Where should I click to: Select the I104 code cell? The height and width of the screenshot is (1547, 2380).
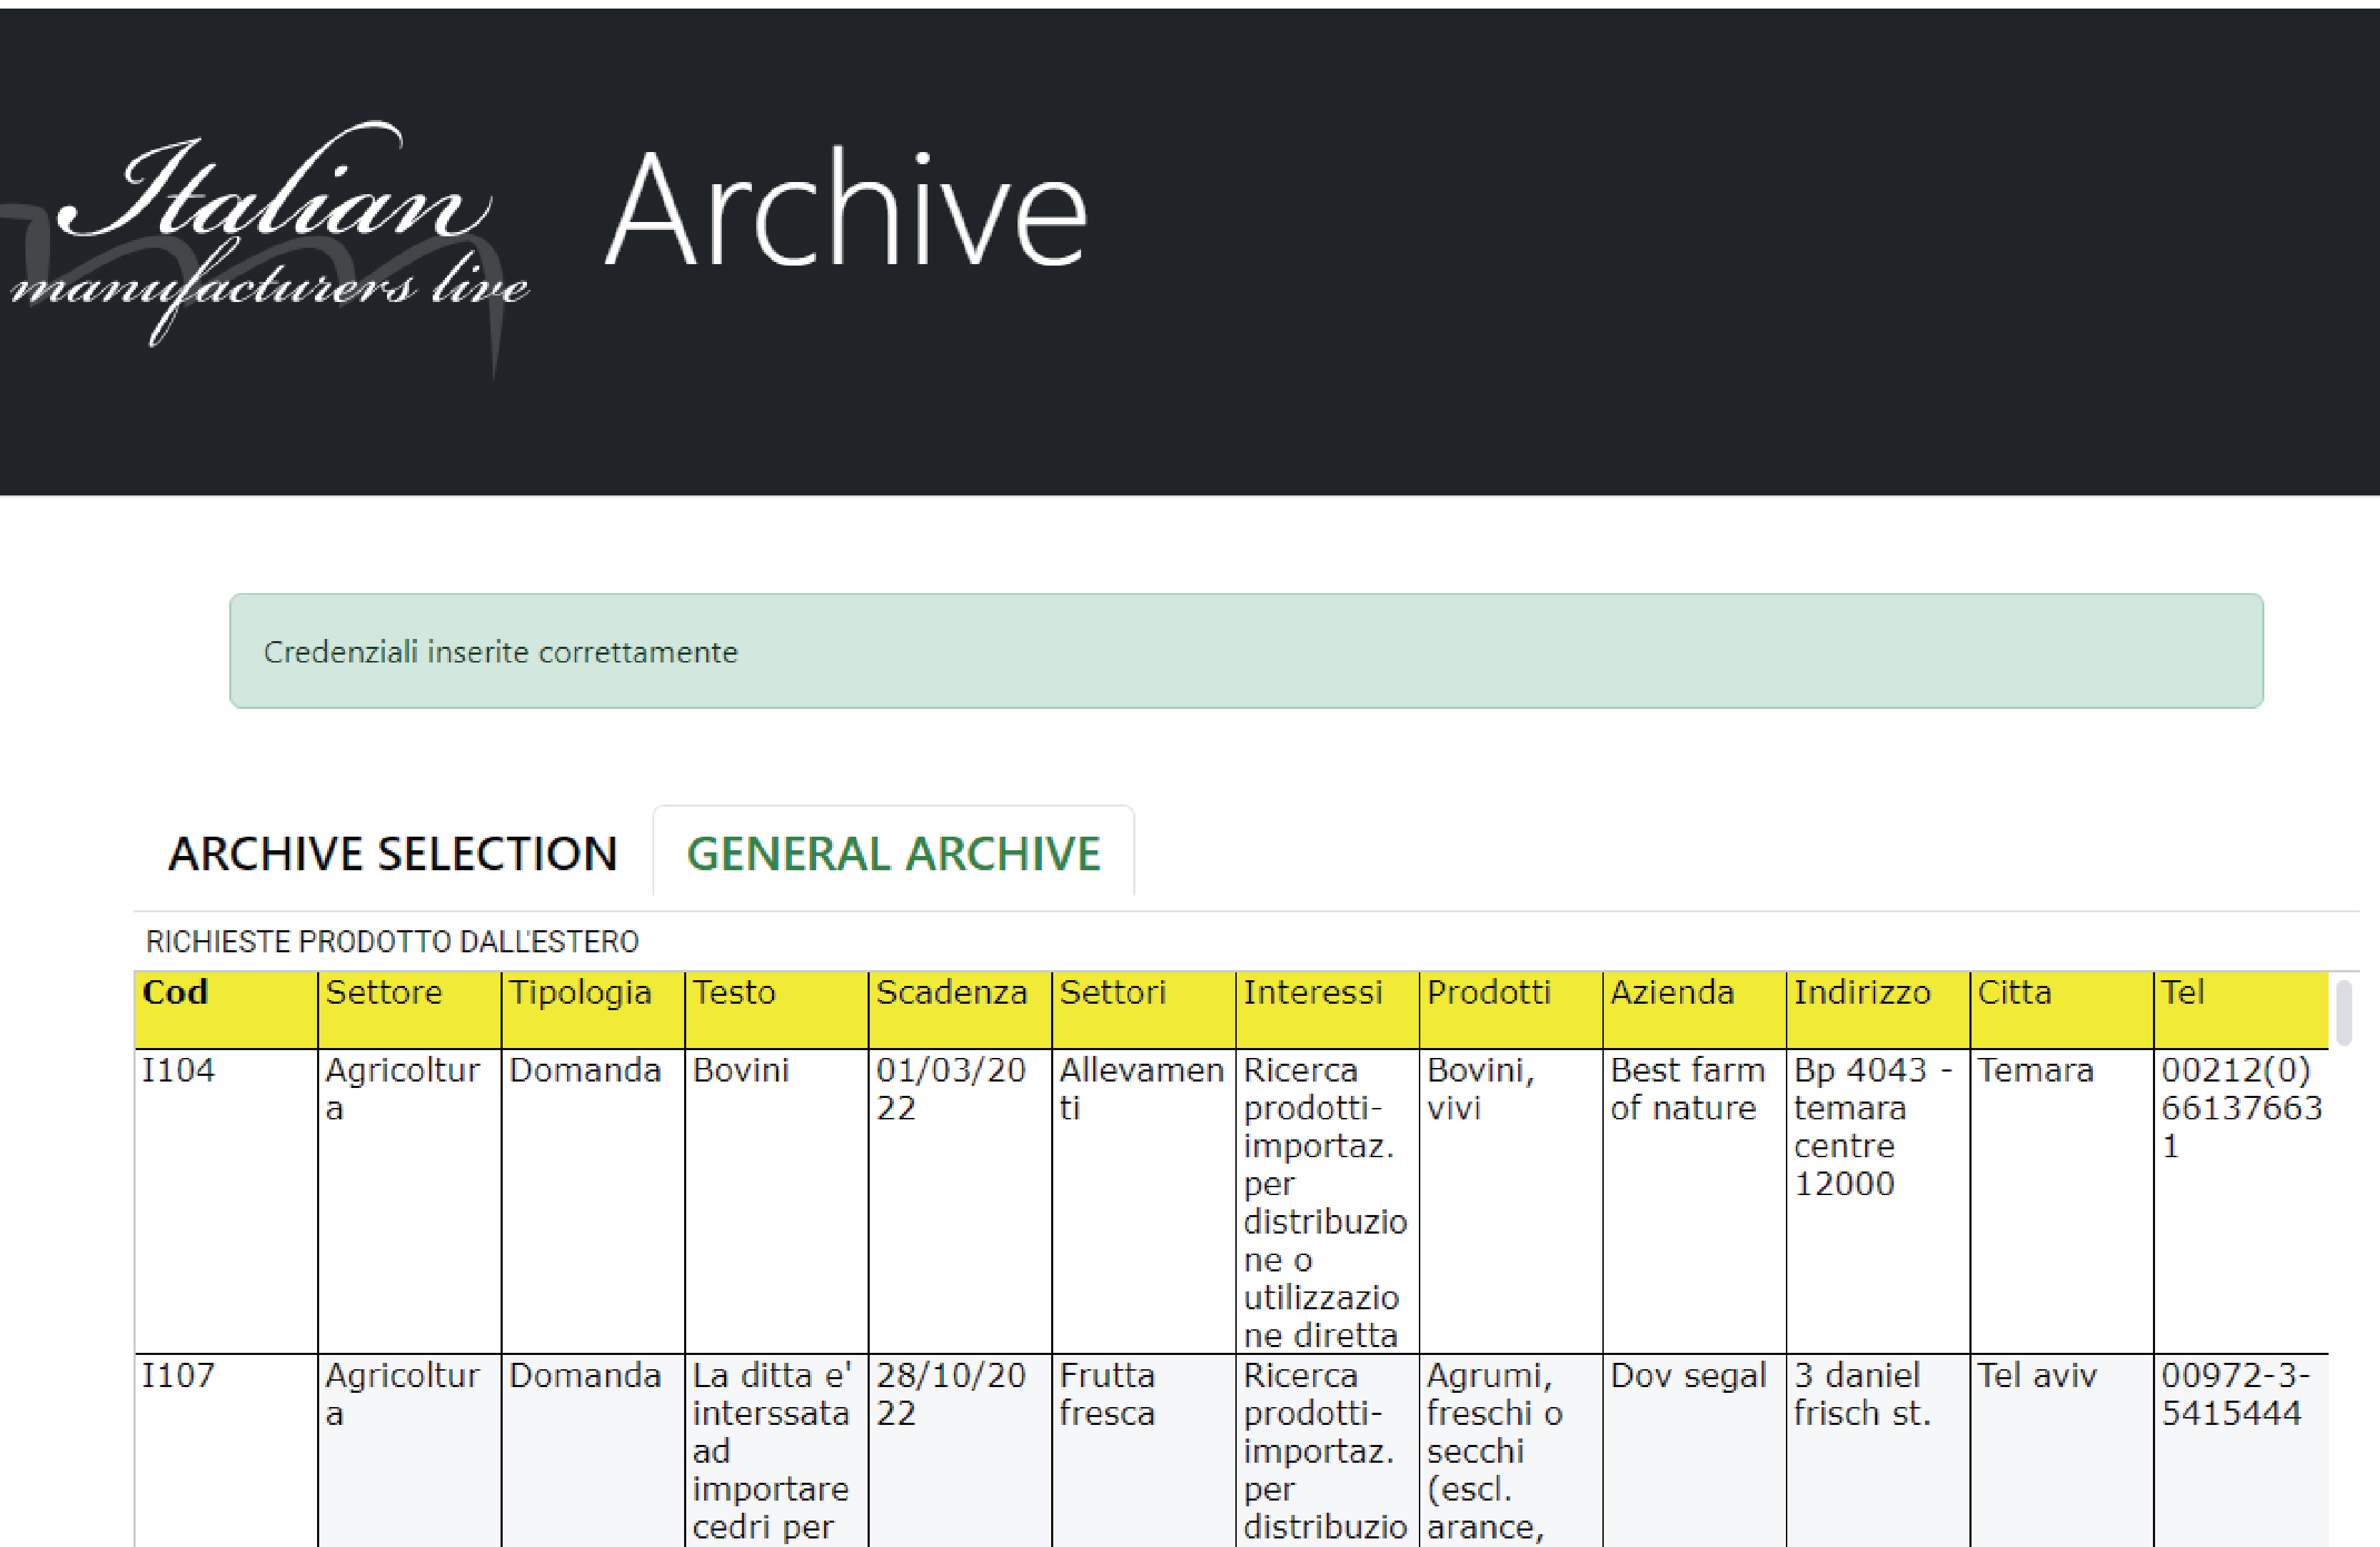point(226,1202)
